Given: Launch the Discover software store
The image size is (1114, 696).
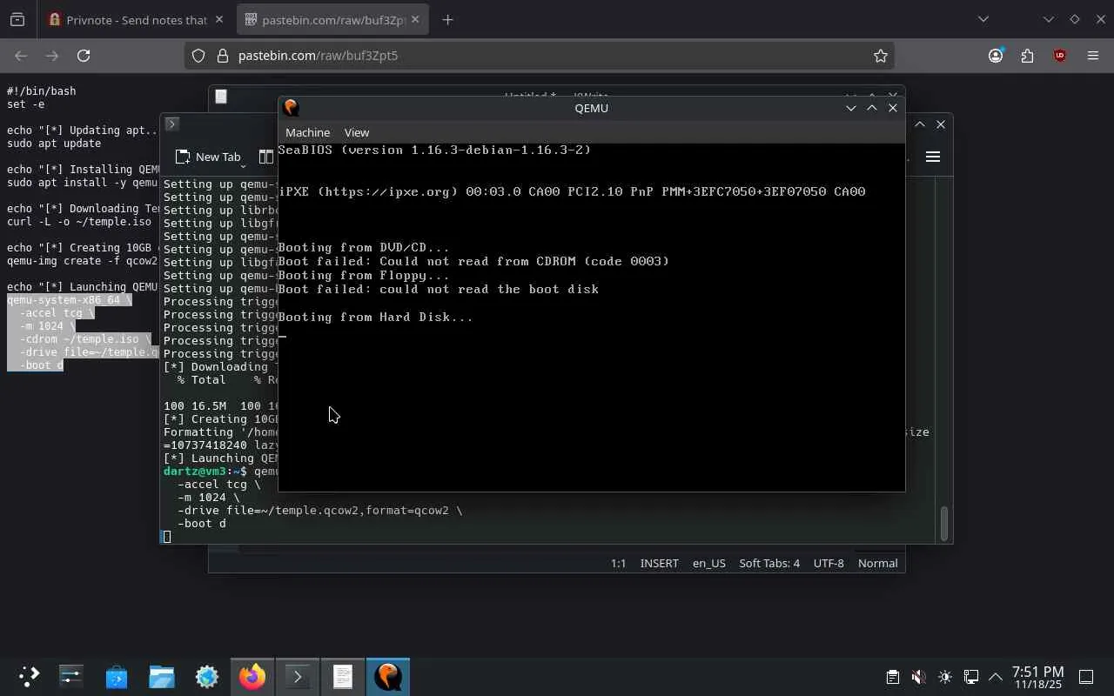Looking at the screenshot, I should [117, 677].
